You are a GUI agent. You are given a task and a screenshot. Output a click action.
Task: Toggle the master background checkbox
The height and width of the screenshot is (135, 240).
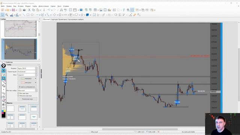[x=18, y=93]
